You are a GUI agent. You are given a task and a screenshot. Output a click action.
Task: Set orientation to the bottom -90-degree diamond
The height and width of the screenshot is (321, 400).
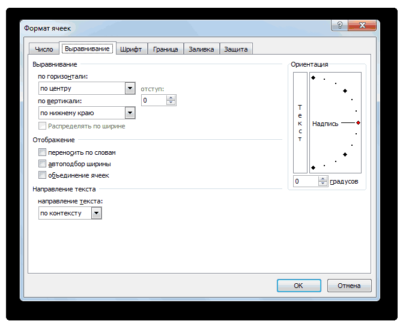click(x=314, y=167)
